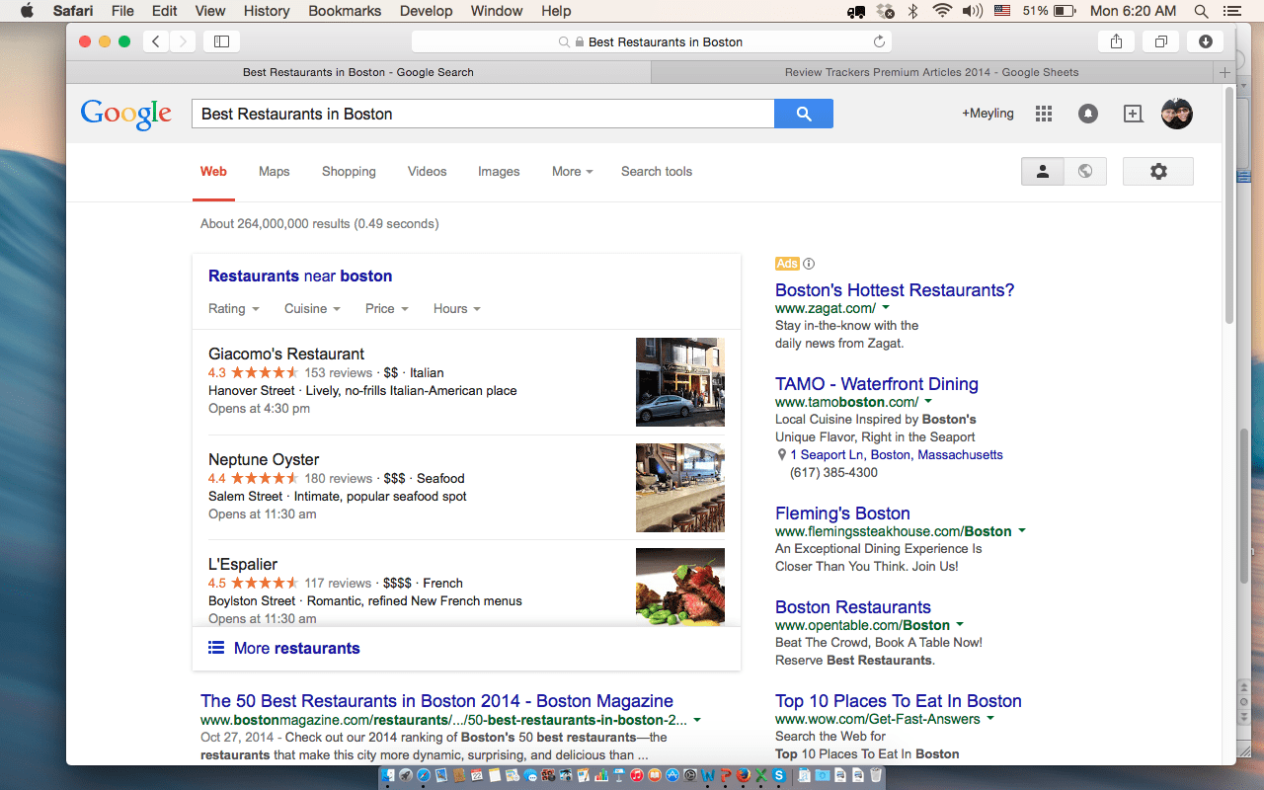The height and width of the screenshot is (790, 1264).
Task: Open Giacomo's Restaurant street photo
Action: 680,382
